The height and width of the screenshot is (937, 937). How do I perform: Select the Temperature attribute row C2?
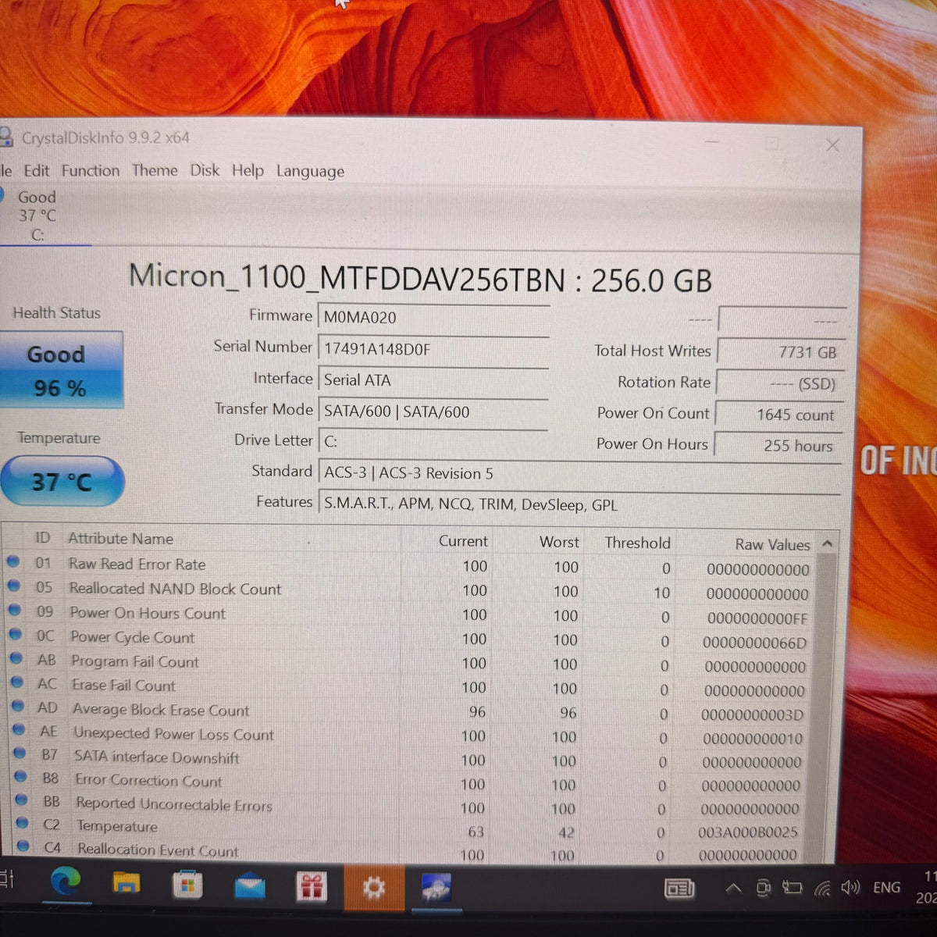click(x=410, y=829)
